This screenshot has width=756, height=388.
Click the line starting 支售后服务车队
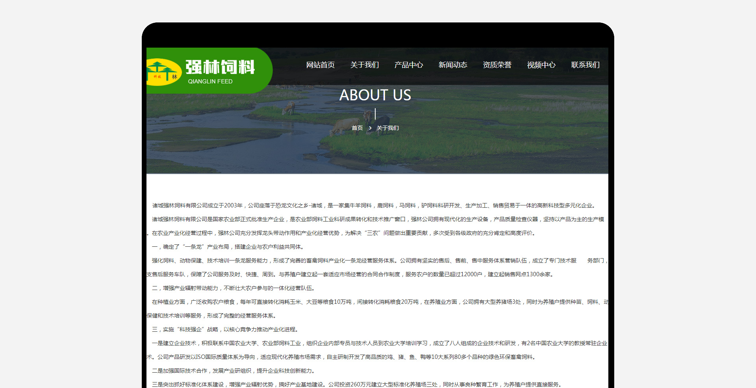[x=351, y=274]
